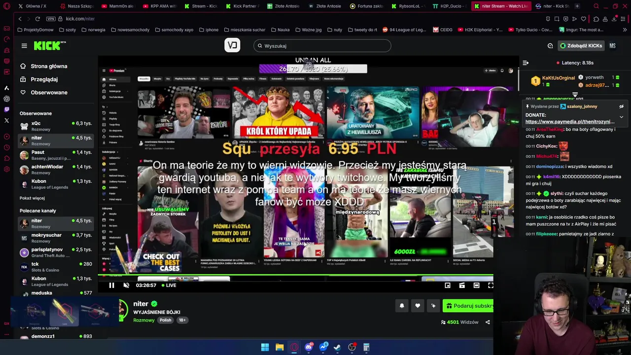Toggle the VPN badge in address bar

point(51,19)
